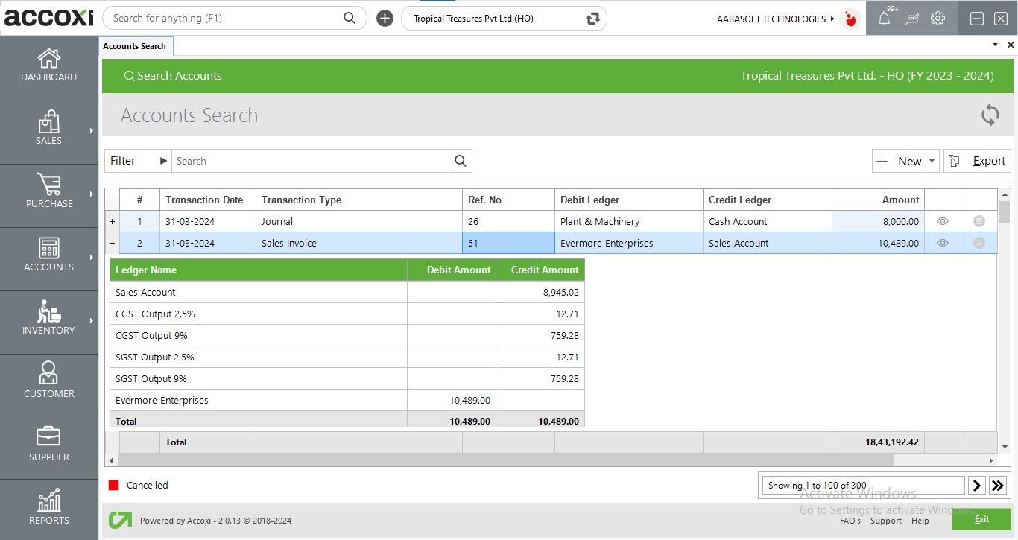This screenshot has height=540, width=1018.
Task: Open the Dashboard from the sidebar
Action: coord(48,67)
